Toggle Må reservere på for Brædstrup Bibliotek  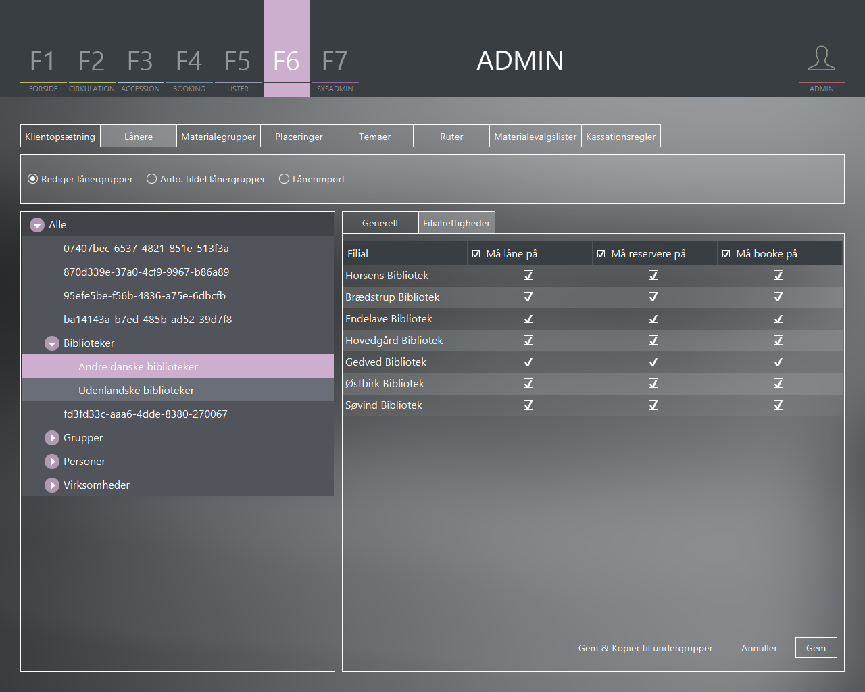[x=653, y=297]
